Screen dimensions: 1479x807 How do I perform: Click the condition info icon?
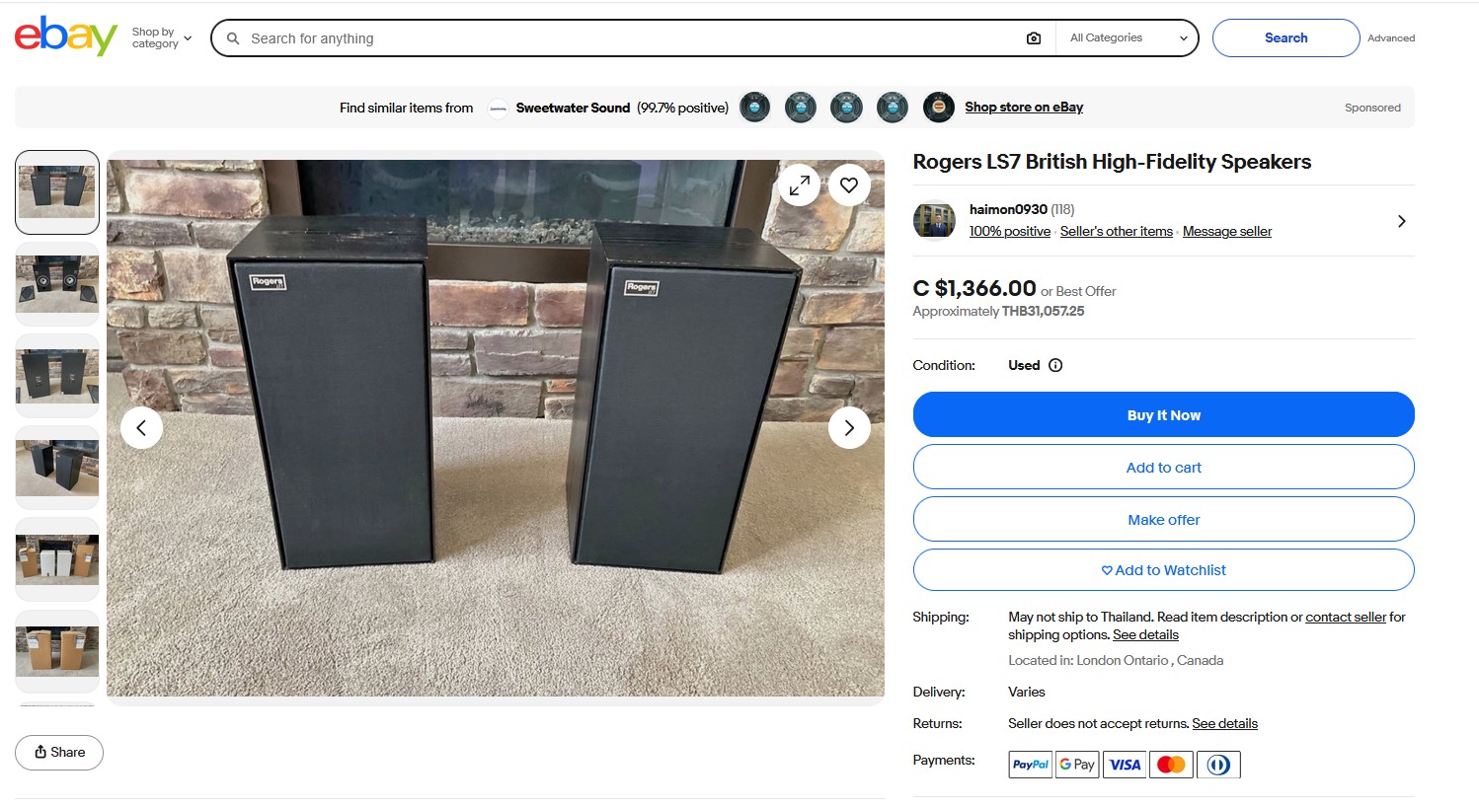(x=1055, y=365)
